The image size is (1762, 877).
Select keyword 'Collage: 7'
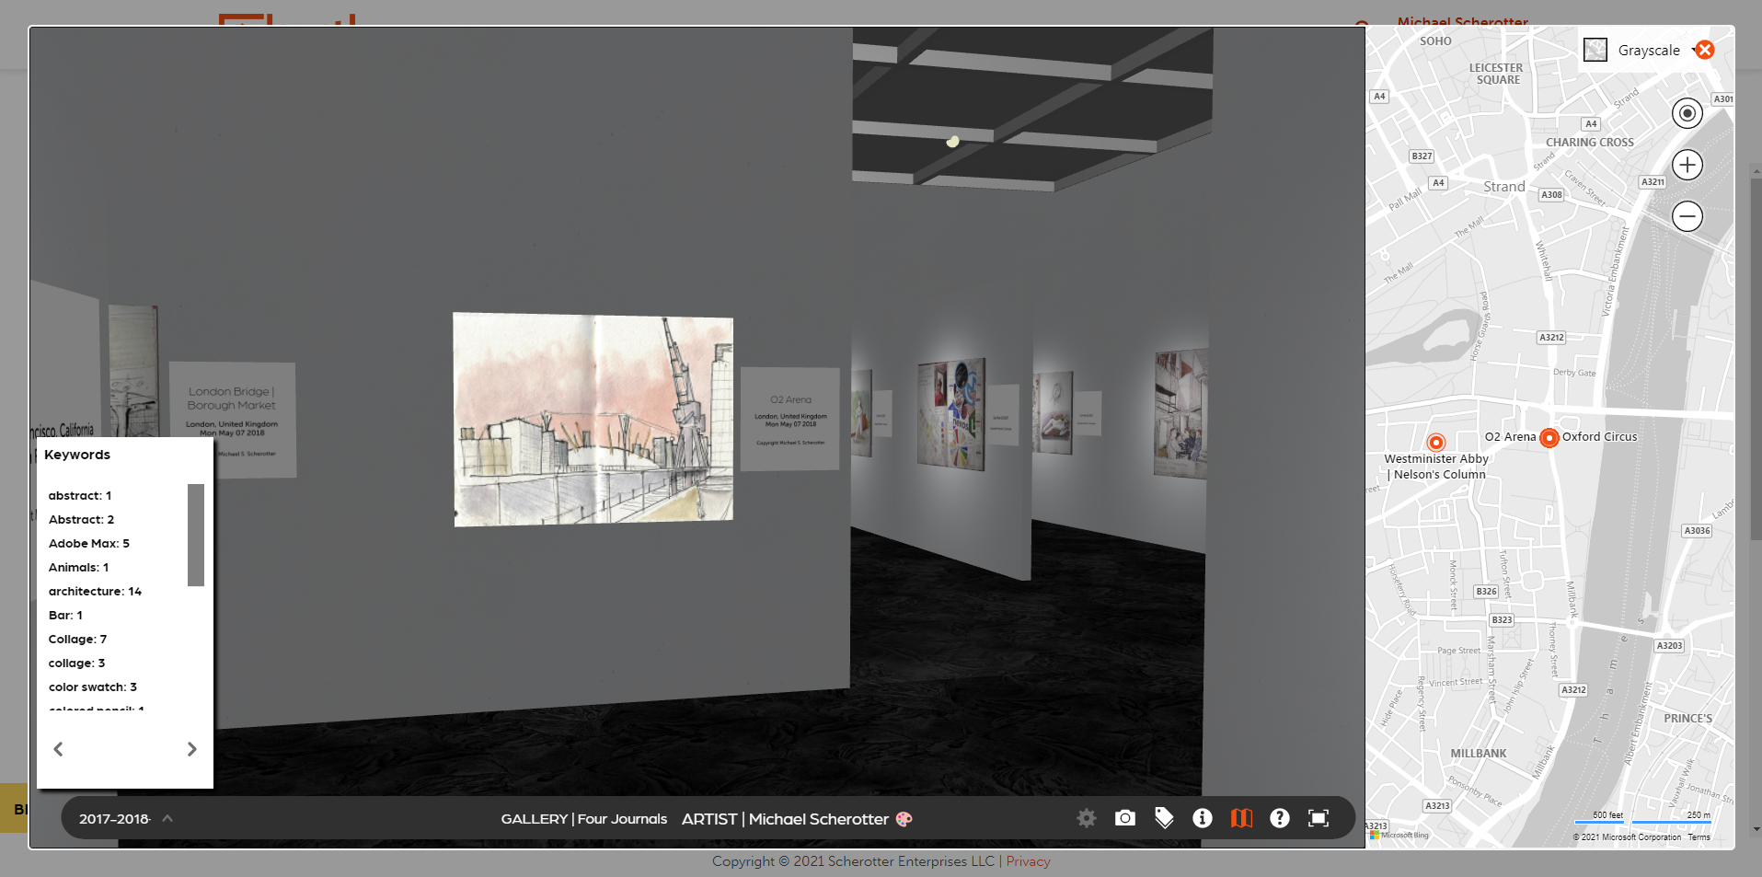(77, 639)
